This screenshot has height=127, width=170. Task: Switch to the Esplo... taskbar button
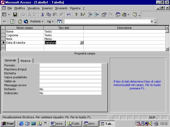pos(74,124)
